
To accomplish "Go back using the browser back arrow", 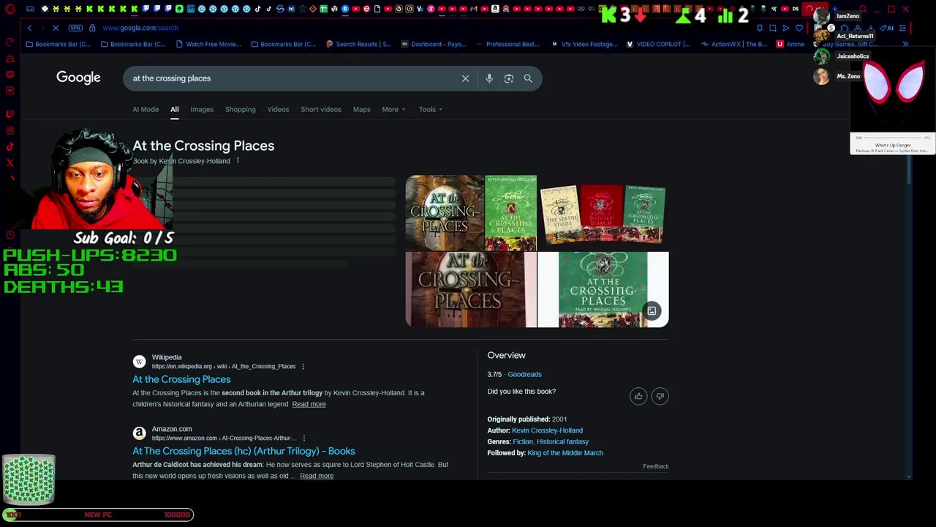I will coord(29,28).
